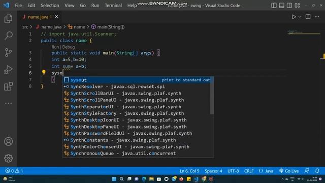This screenshot has width=325, height=183.
Task: Toggle the bottom panel layout icon
Action: [281, 6]
